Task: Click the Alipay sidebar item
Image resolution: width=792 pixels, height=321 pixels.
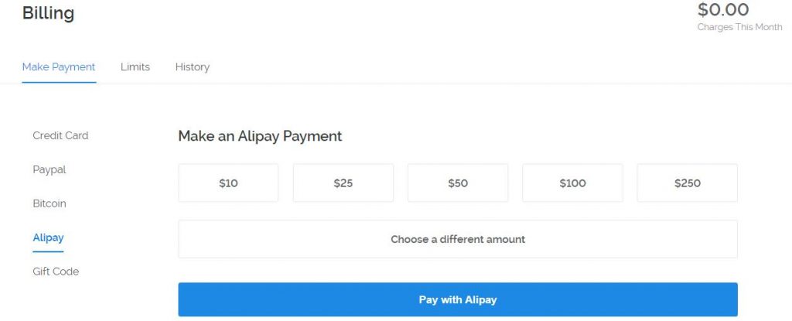Action: 48,237
